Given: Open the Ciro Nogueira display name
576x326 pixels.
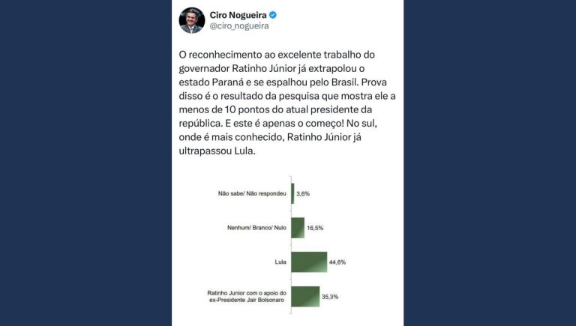Looking at the screenshot, I should click(238, 15).
